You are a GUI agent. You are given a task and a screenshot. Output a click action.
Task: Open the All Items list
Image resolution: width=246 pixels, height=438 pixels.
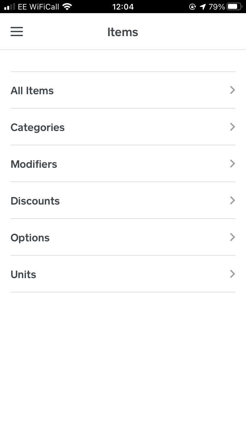(x=123, y=90)
